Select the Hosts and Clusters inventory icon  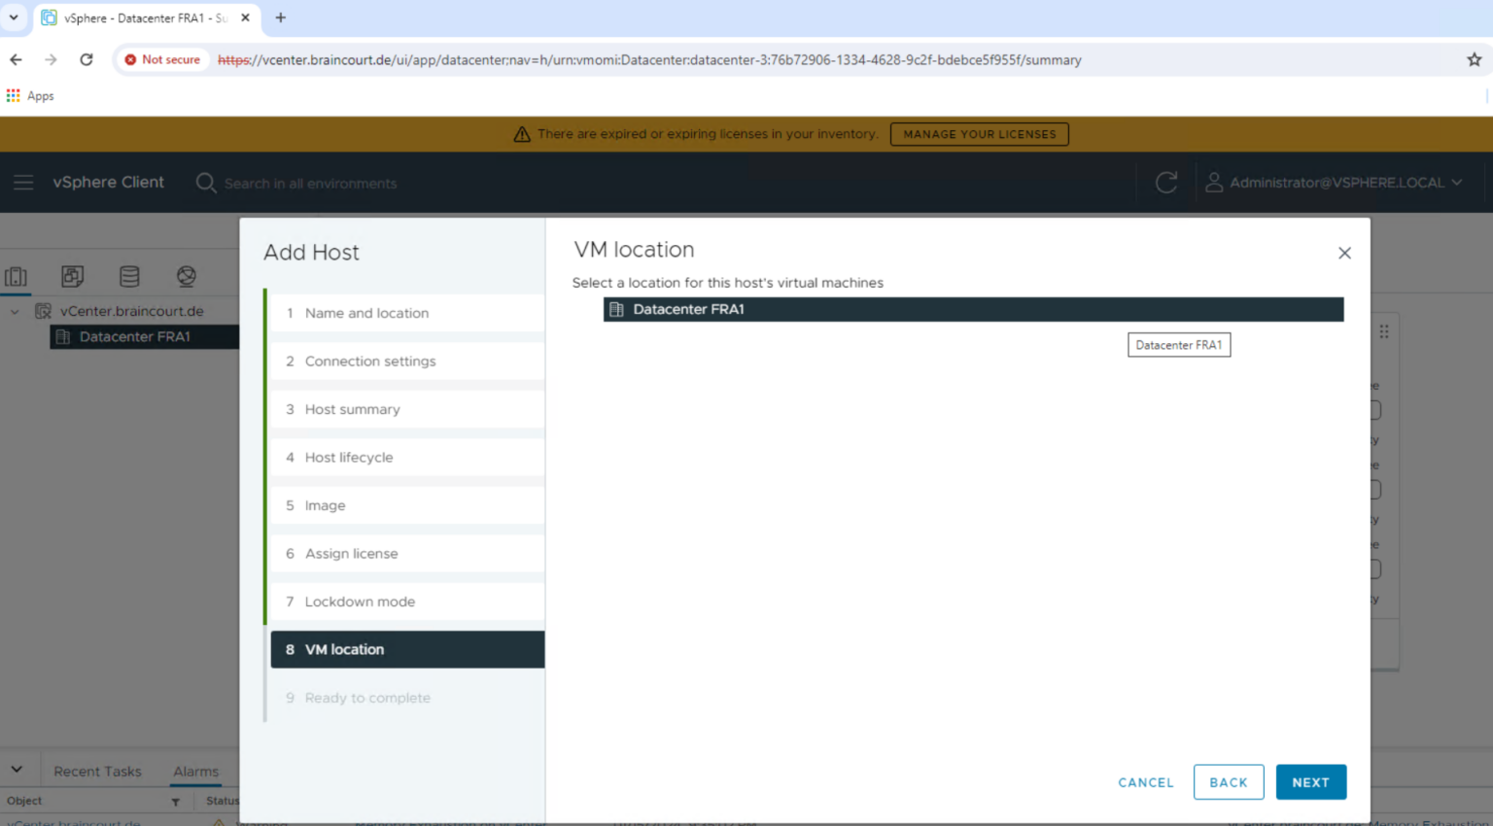[16, 277]
